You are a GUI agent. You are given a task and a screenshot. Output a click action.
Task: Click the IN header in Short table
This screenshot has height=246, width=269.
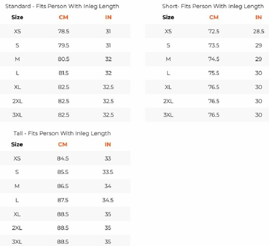point(258,17)
